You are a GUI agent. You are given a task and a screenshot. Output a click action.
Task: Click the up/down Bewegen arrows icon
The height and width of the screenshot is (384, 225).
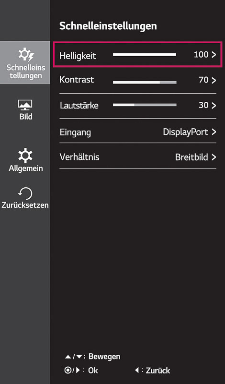point(74,357)
